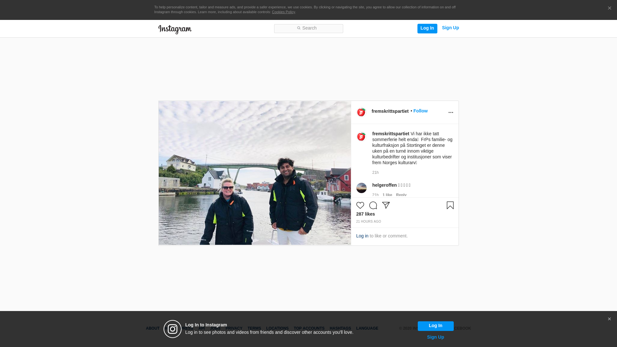The width and height of the screenshot is (617, 347).
Task: Click the 21h timestamp below caption
Action: point(375,173)
